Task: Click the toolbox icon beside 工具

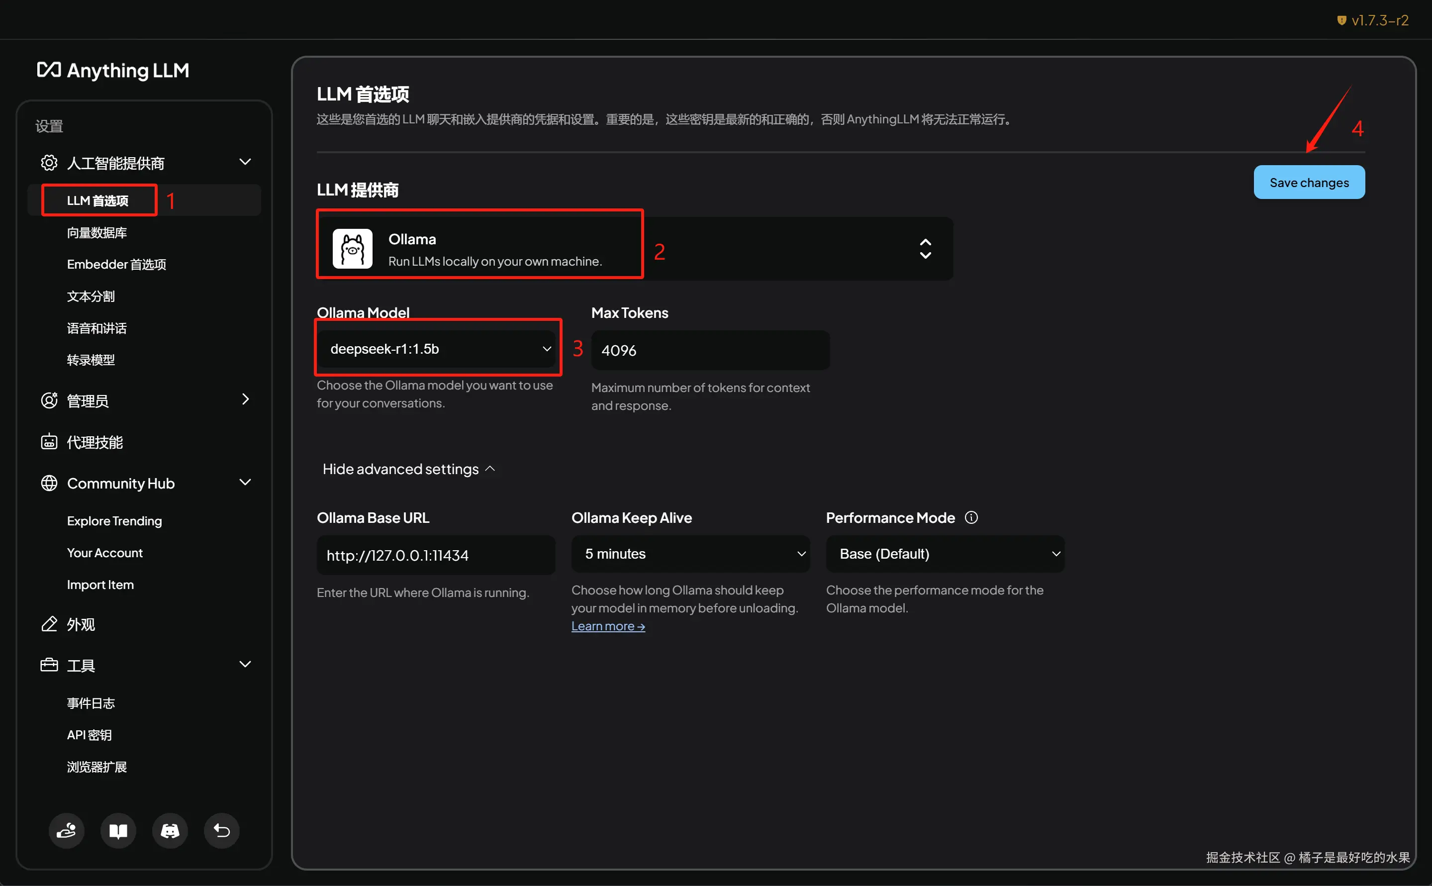Action: click(x=49, y=665)
